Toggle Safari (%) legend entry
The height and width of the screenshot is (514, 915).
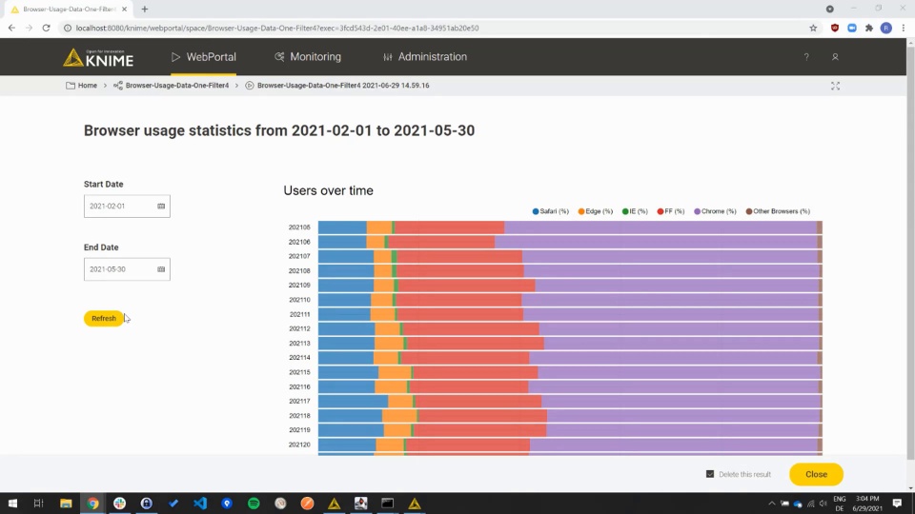coord(550,211)
